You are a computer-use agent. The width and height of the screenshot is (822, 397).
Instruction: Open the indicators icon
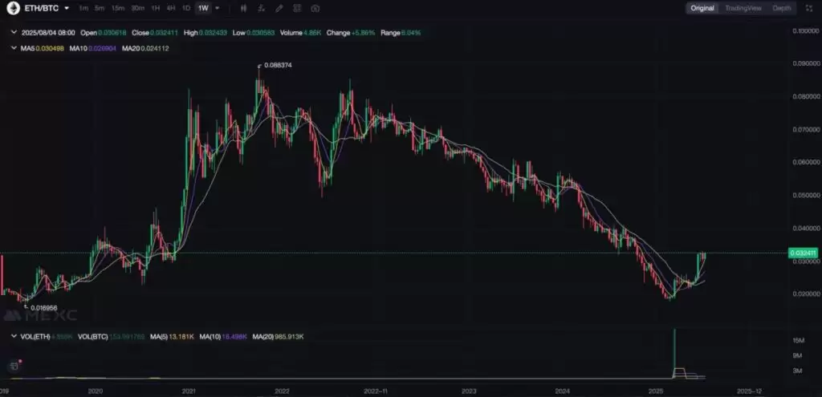(x=262, y=8)
